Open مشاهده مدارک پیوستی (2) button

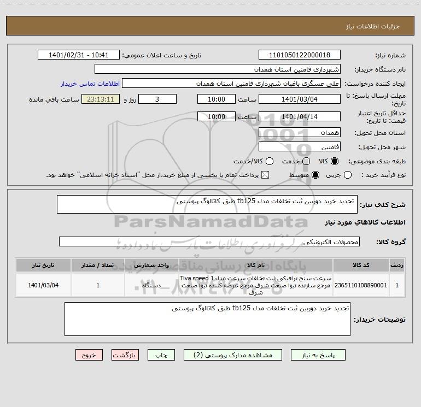tap(233, 355)
